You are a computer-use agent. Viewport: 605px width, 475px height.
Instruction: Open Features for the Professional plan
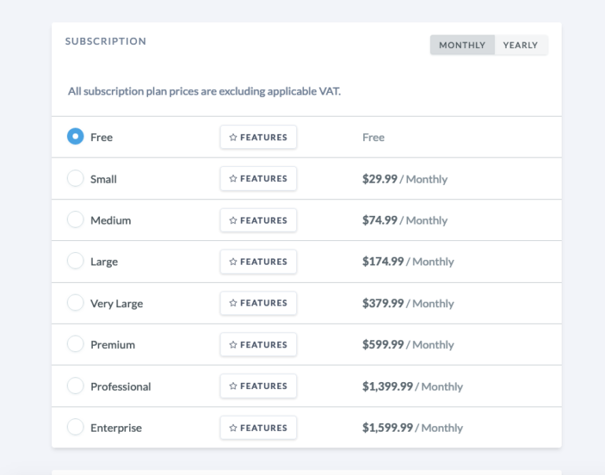point(258,386)
